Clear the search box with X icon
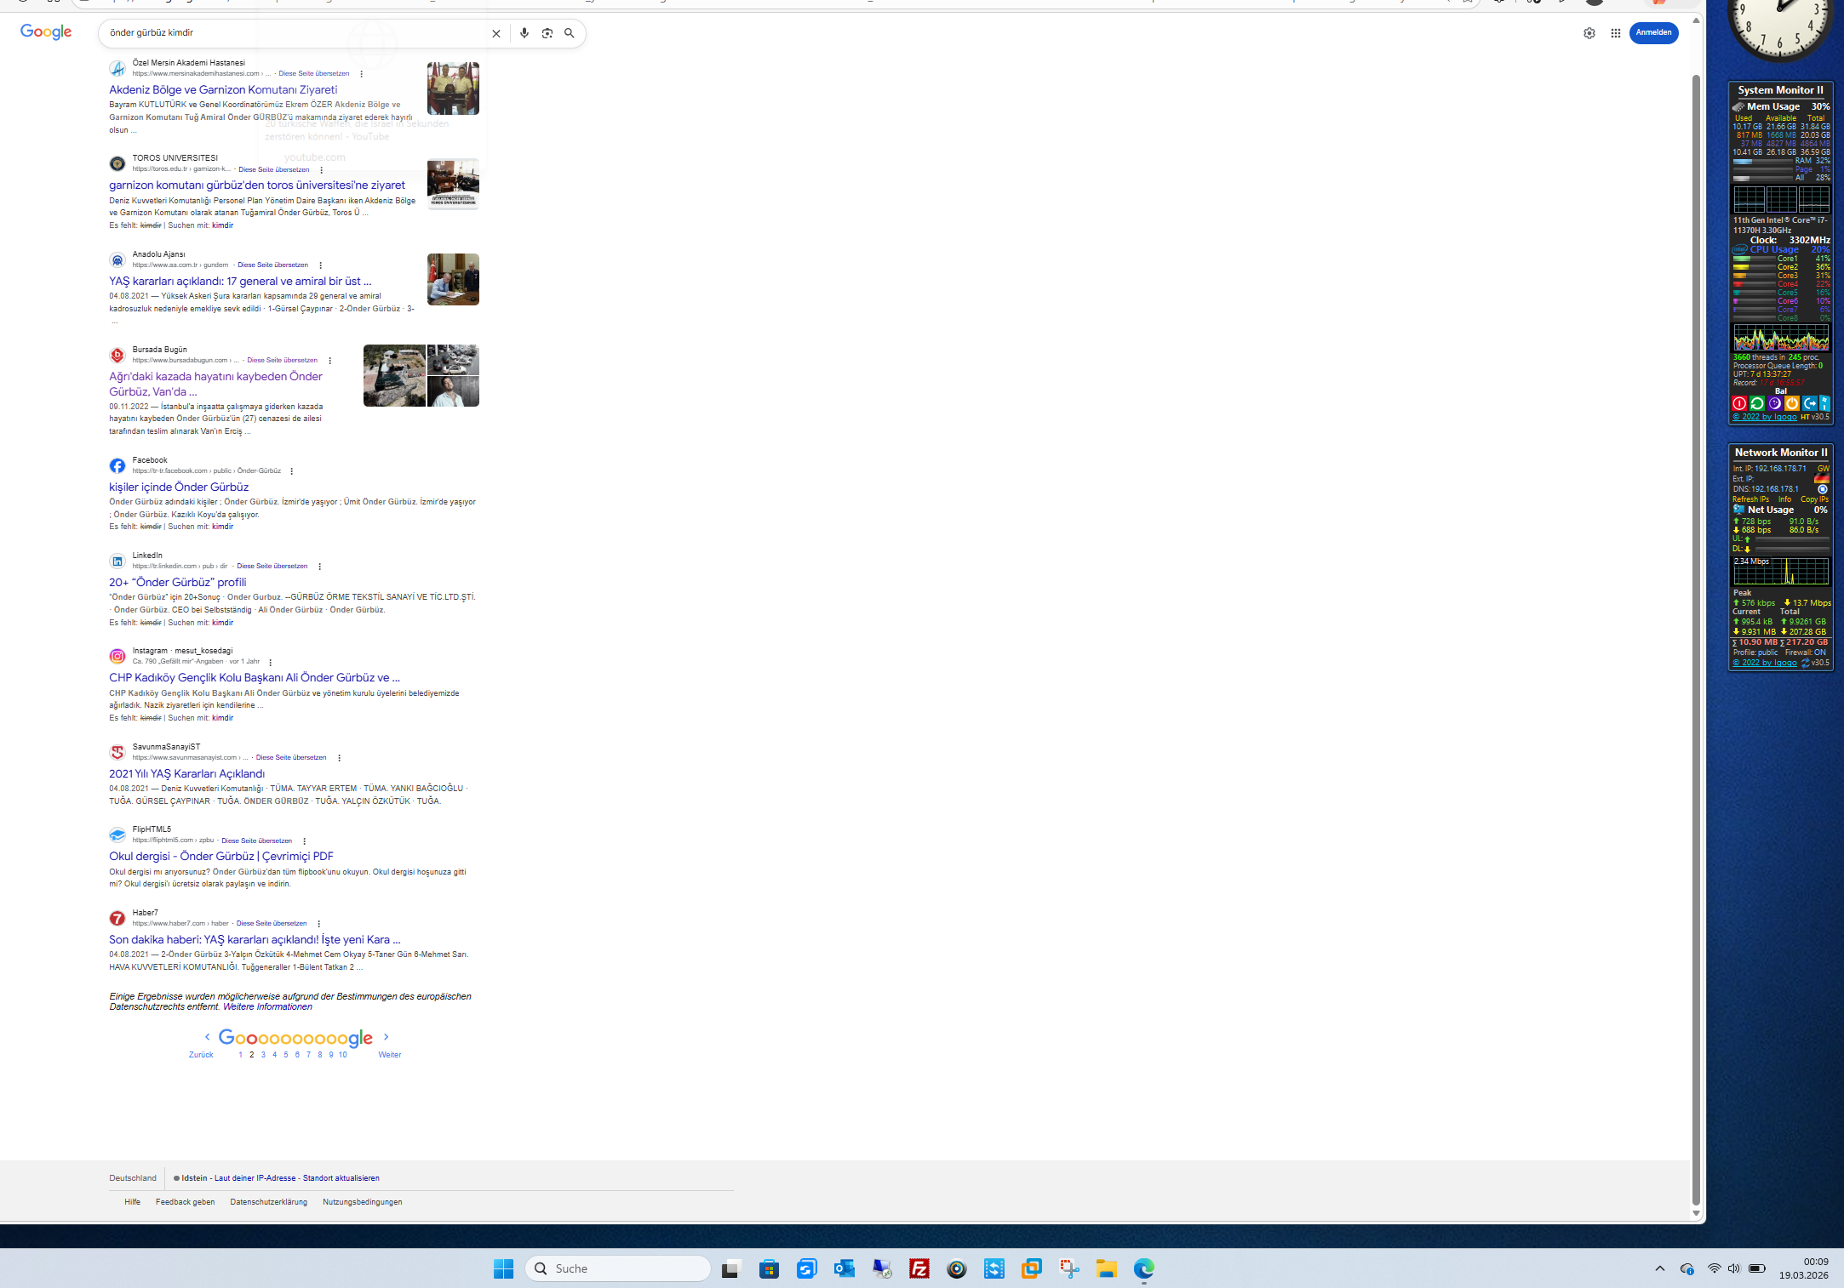Screen dimensions: 1844x1288 496,33
